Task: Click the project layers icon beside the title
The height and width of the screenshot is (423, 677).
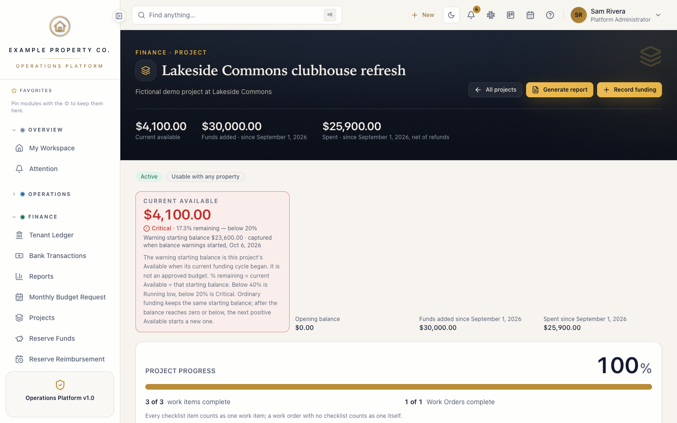Action: tap(146, 70)
